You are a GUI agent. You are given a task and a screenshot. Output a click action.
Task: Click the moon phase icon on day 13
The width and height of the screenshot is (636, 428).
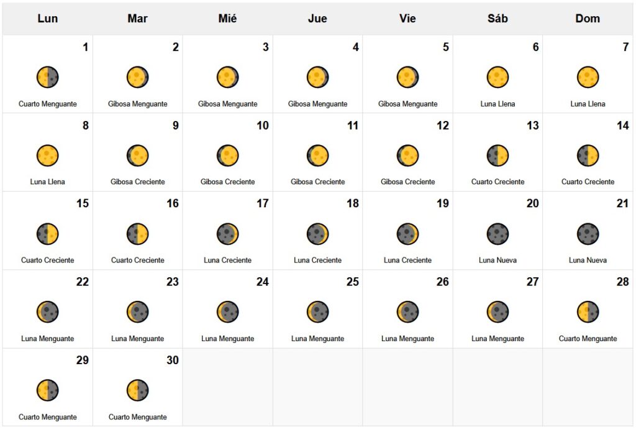tap(497, 156)
